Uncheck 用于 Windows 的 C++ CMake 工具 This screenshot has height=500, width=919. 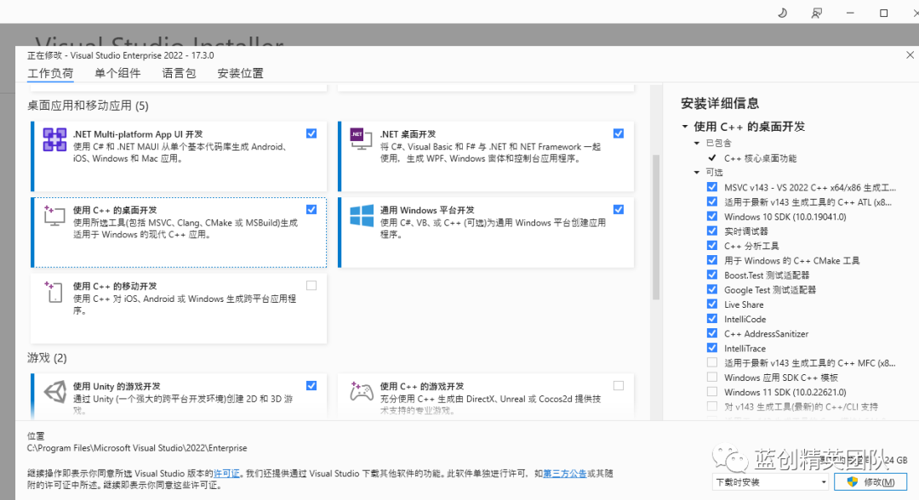click(x=712, y=260)
